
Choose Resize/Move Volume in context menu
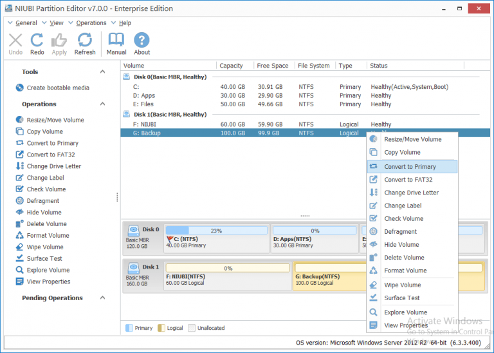tap(412, 139)
